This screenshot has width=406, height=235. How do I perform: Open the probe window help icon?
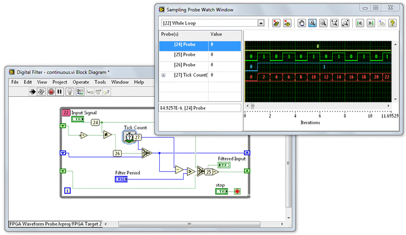coord(394,23)
